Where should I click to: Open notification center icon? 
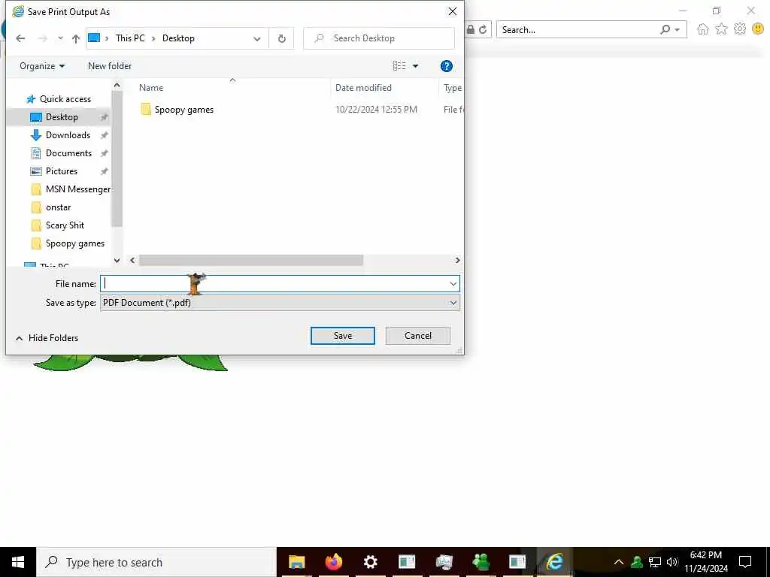(x=745, y=562)
